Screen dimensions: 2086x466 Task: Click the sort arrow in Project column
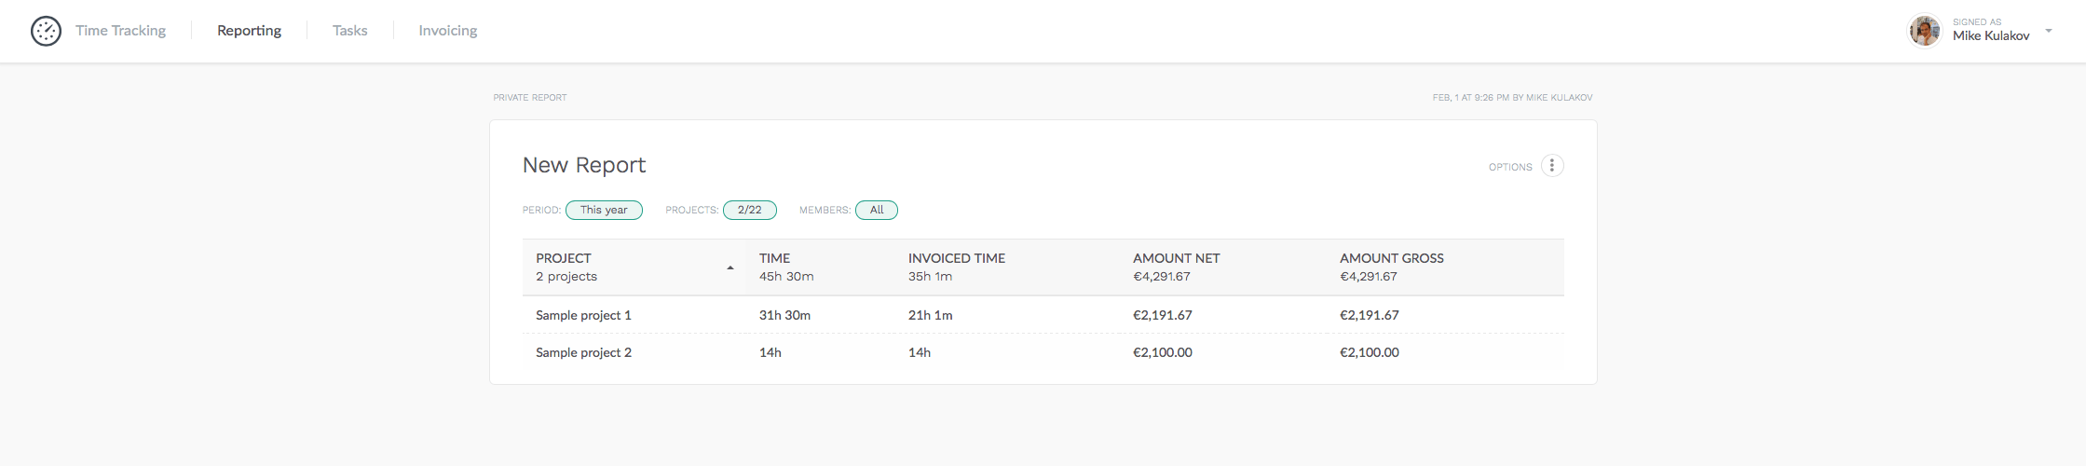click(x=729, y=268)
